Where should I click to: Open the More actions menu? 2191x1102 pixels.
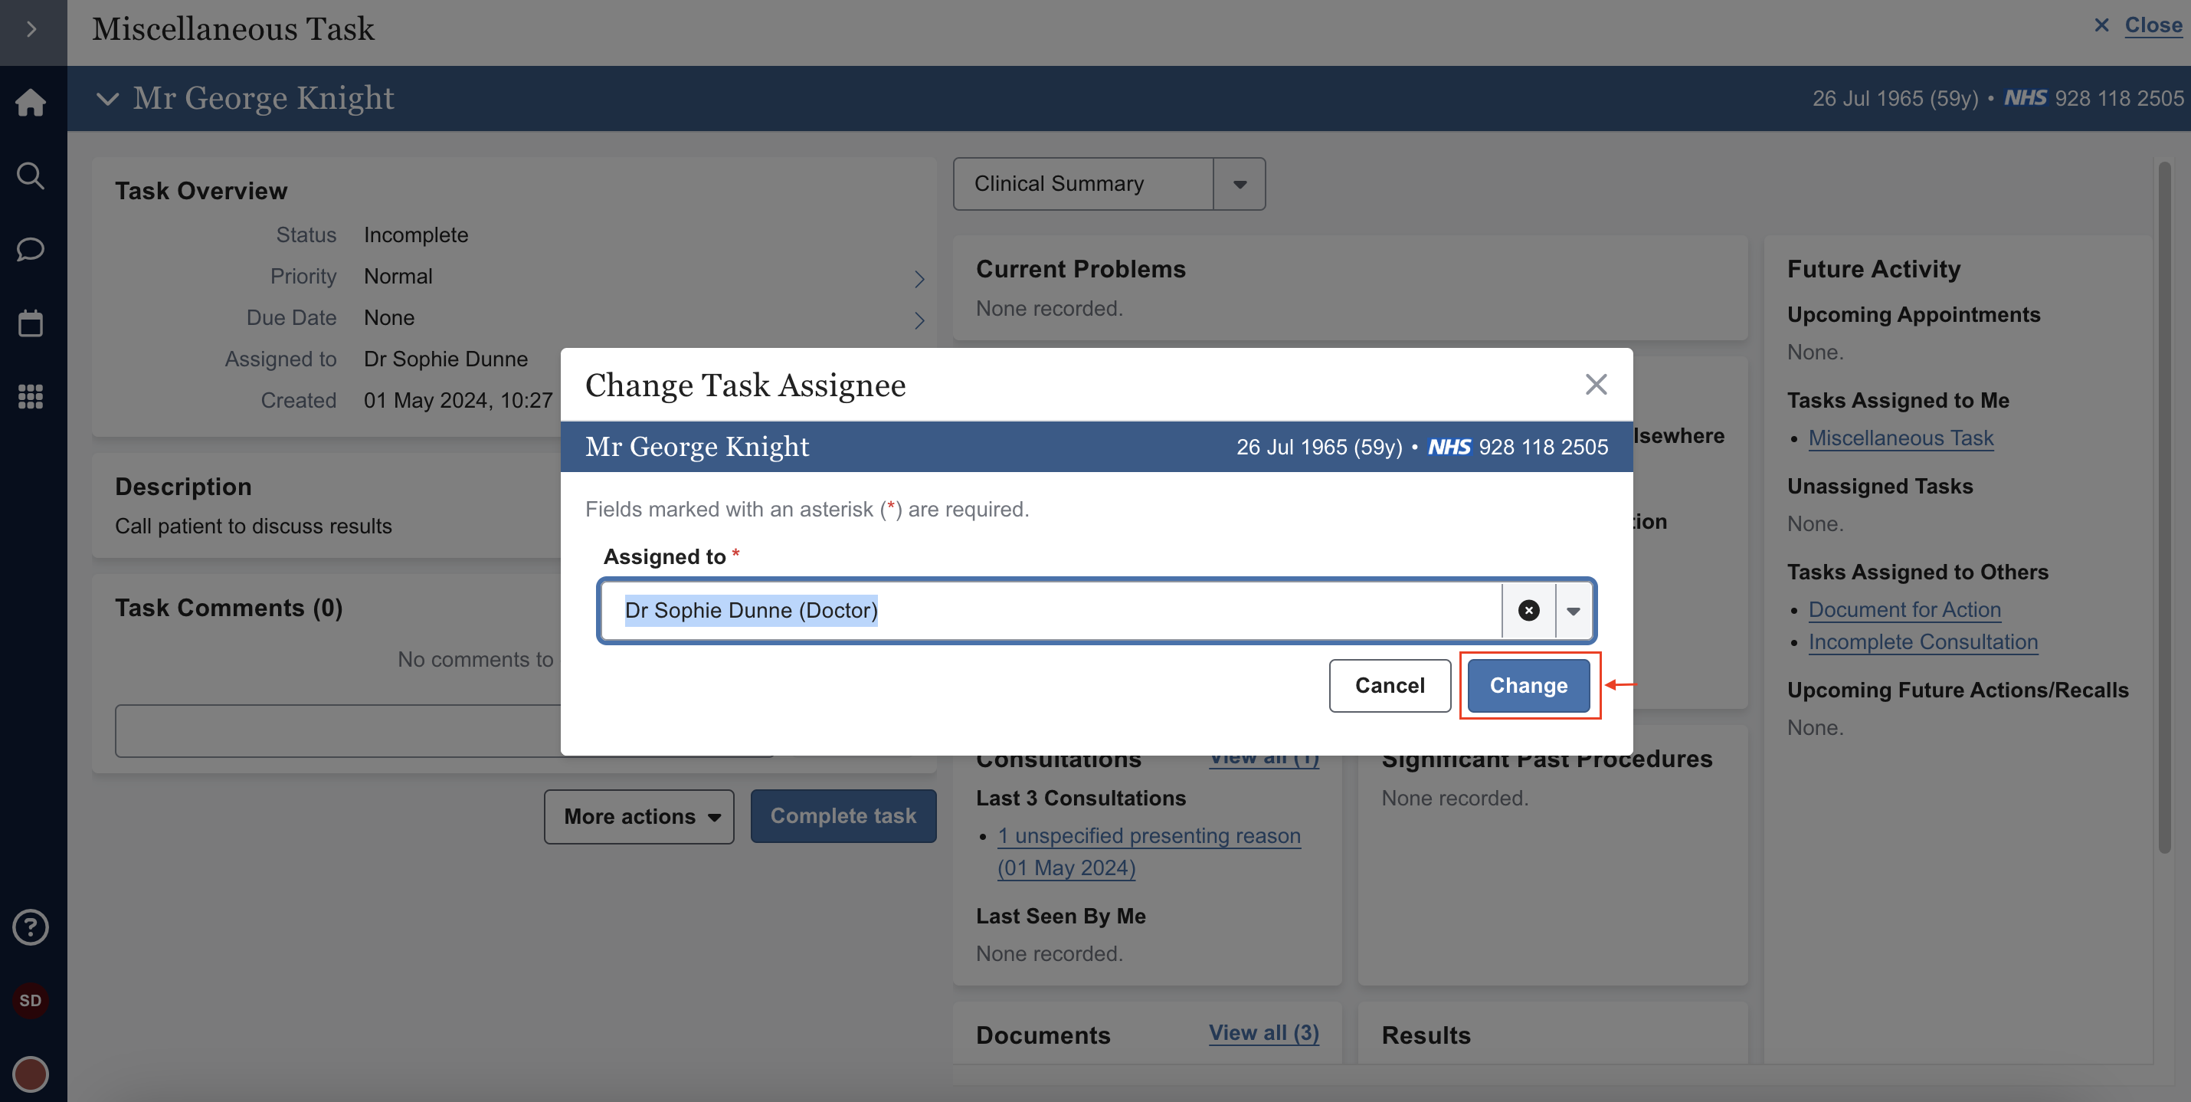click(640, 816)
